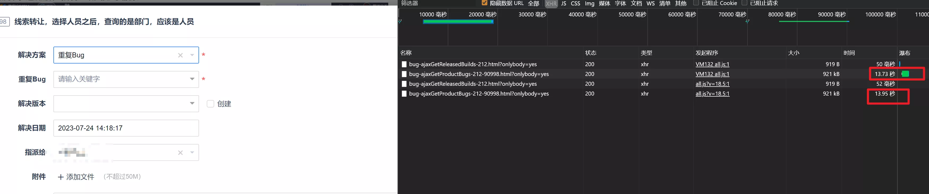929x194 pixels.
Task: Open all.js?v=18.5:1 initiator in the 13.95 秒 row
Action: (x=712, y=93)
